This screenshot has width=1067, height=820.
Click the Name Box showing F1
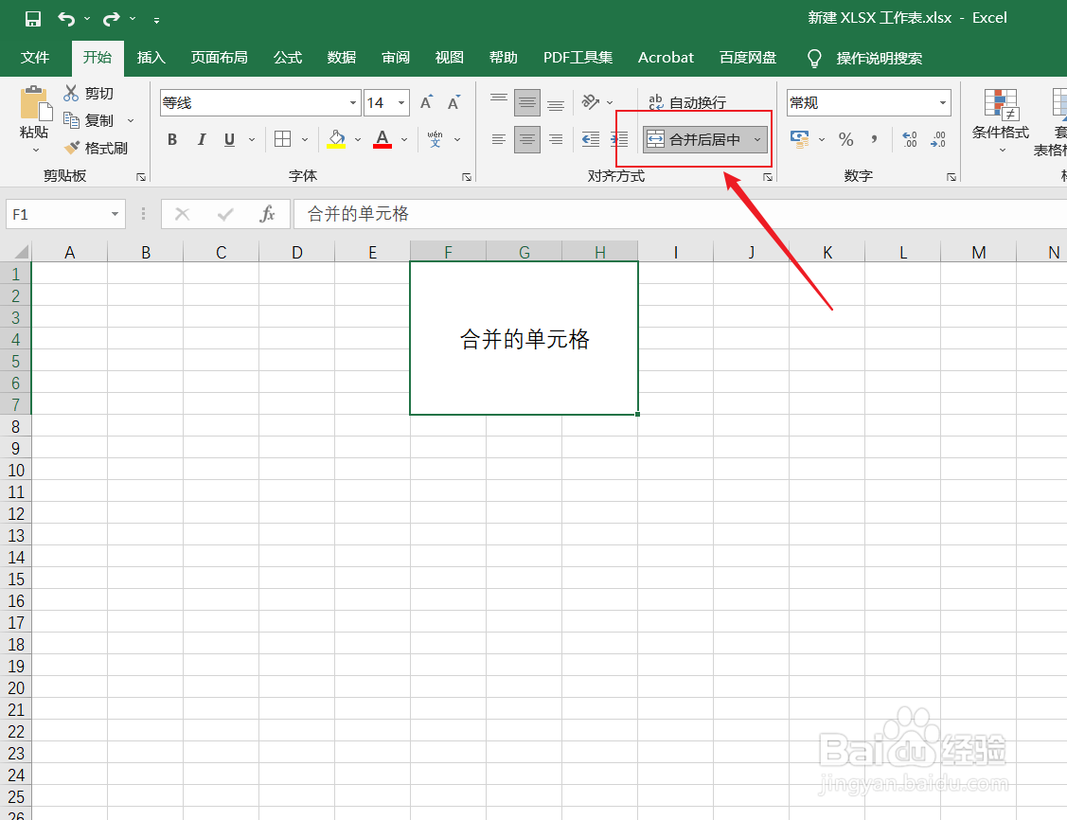(x=65, y=214)
